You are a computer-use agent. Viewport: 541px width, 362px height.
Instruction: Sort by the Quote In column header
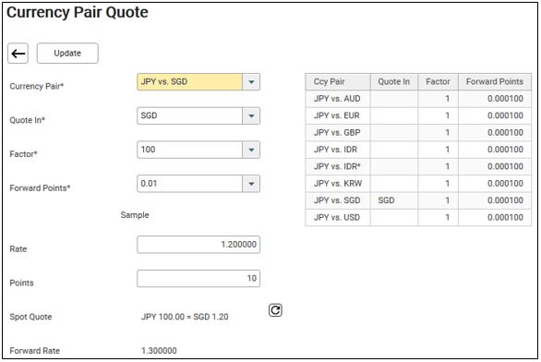pyautogui.click(x=394, y=82)
